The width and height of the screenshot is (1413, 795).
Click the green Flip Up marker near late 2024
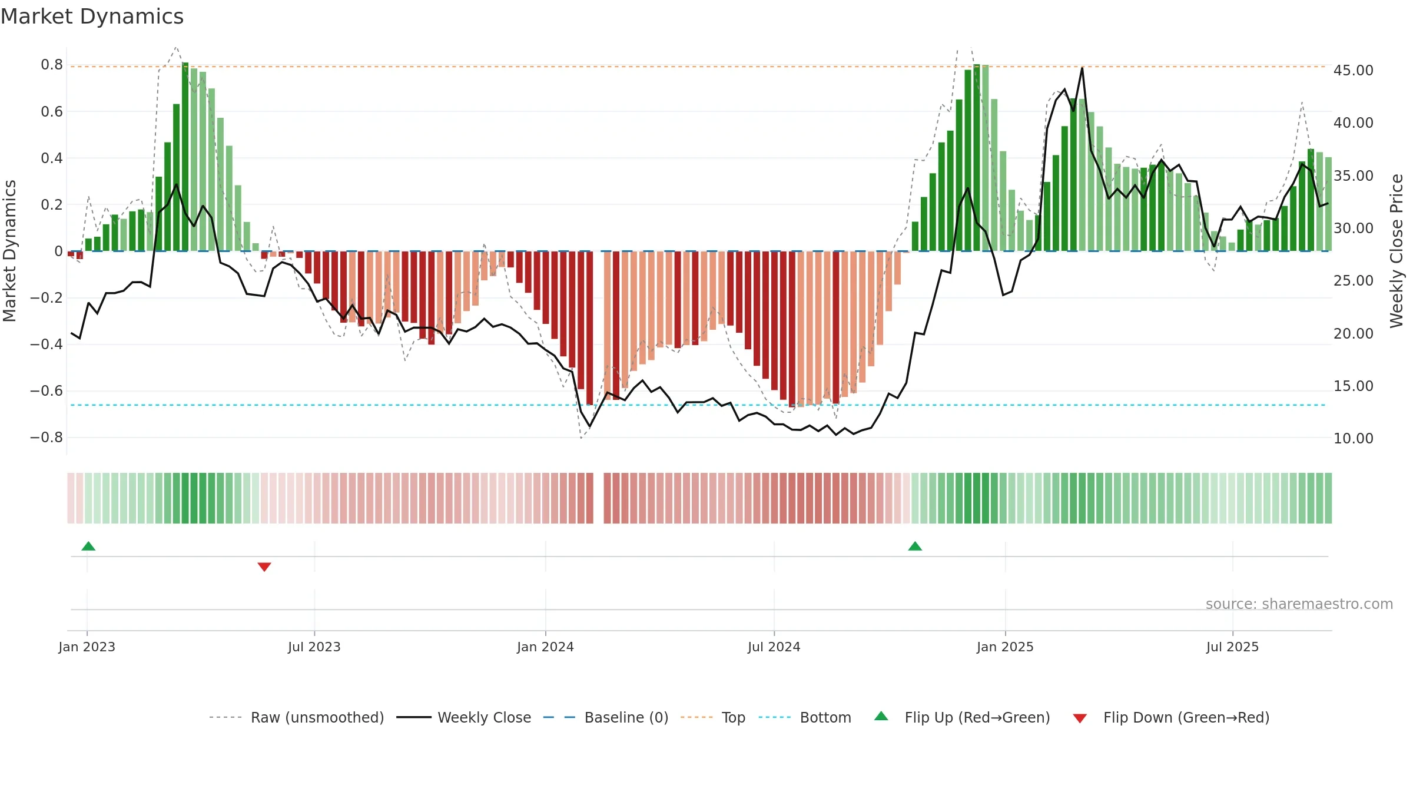click(915, 546)
